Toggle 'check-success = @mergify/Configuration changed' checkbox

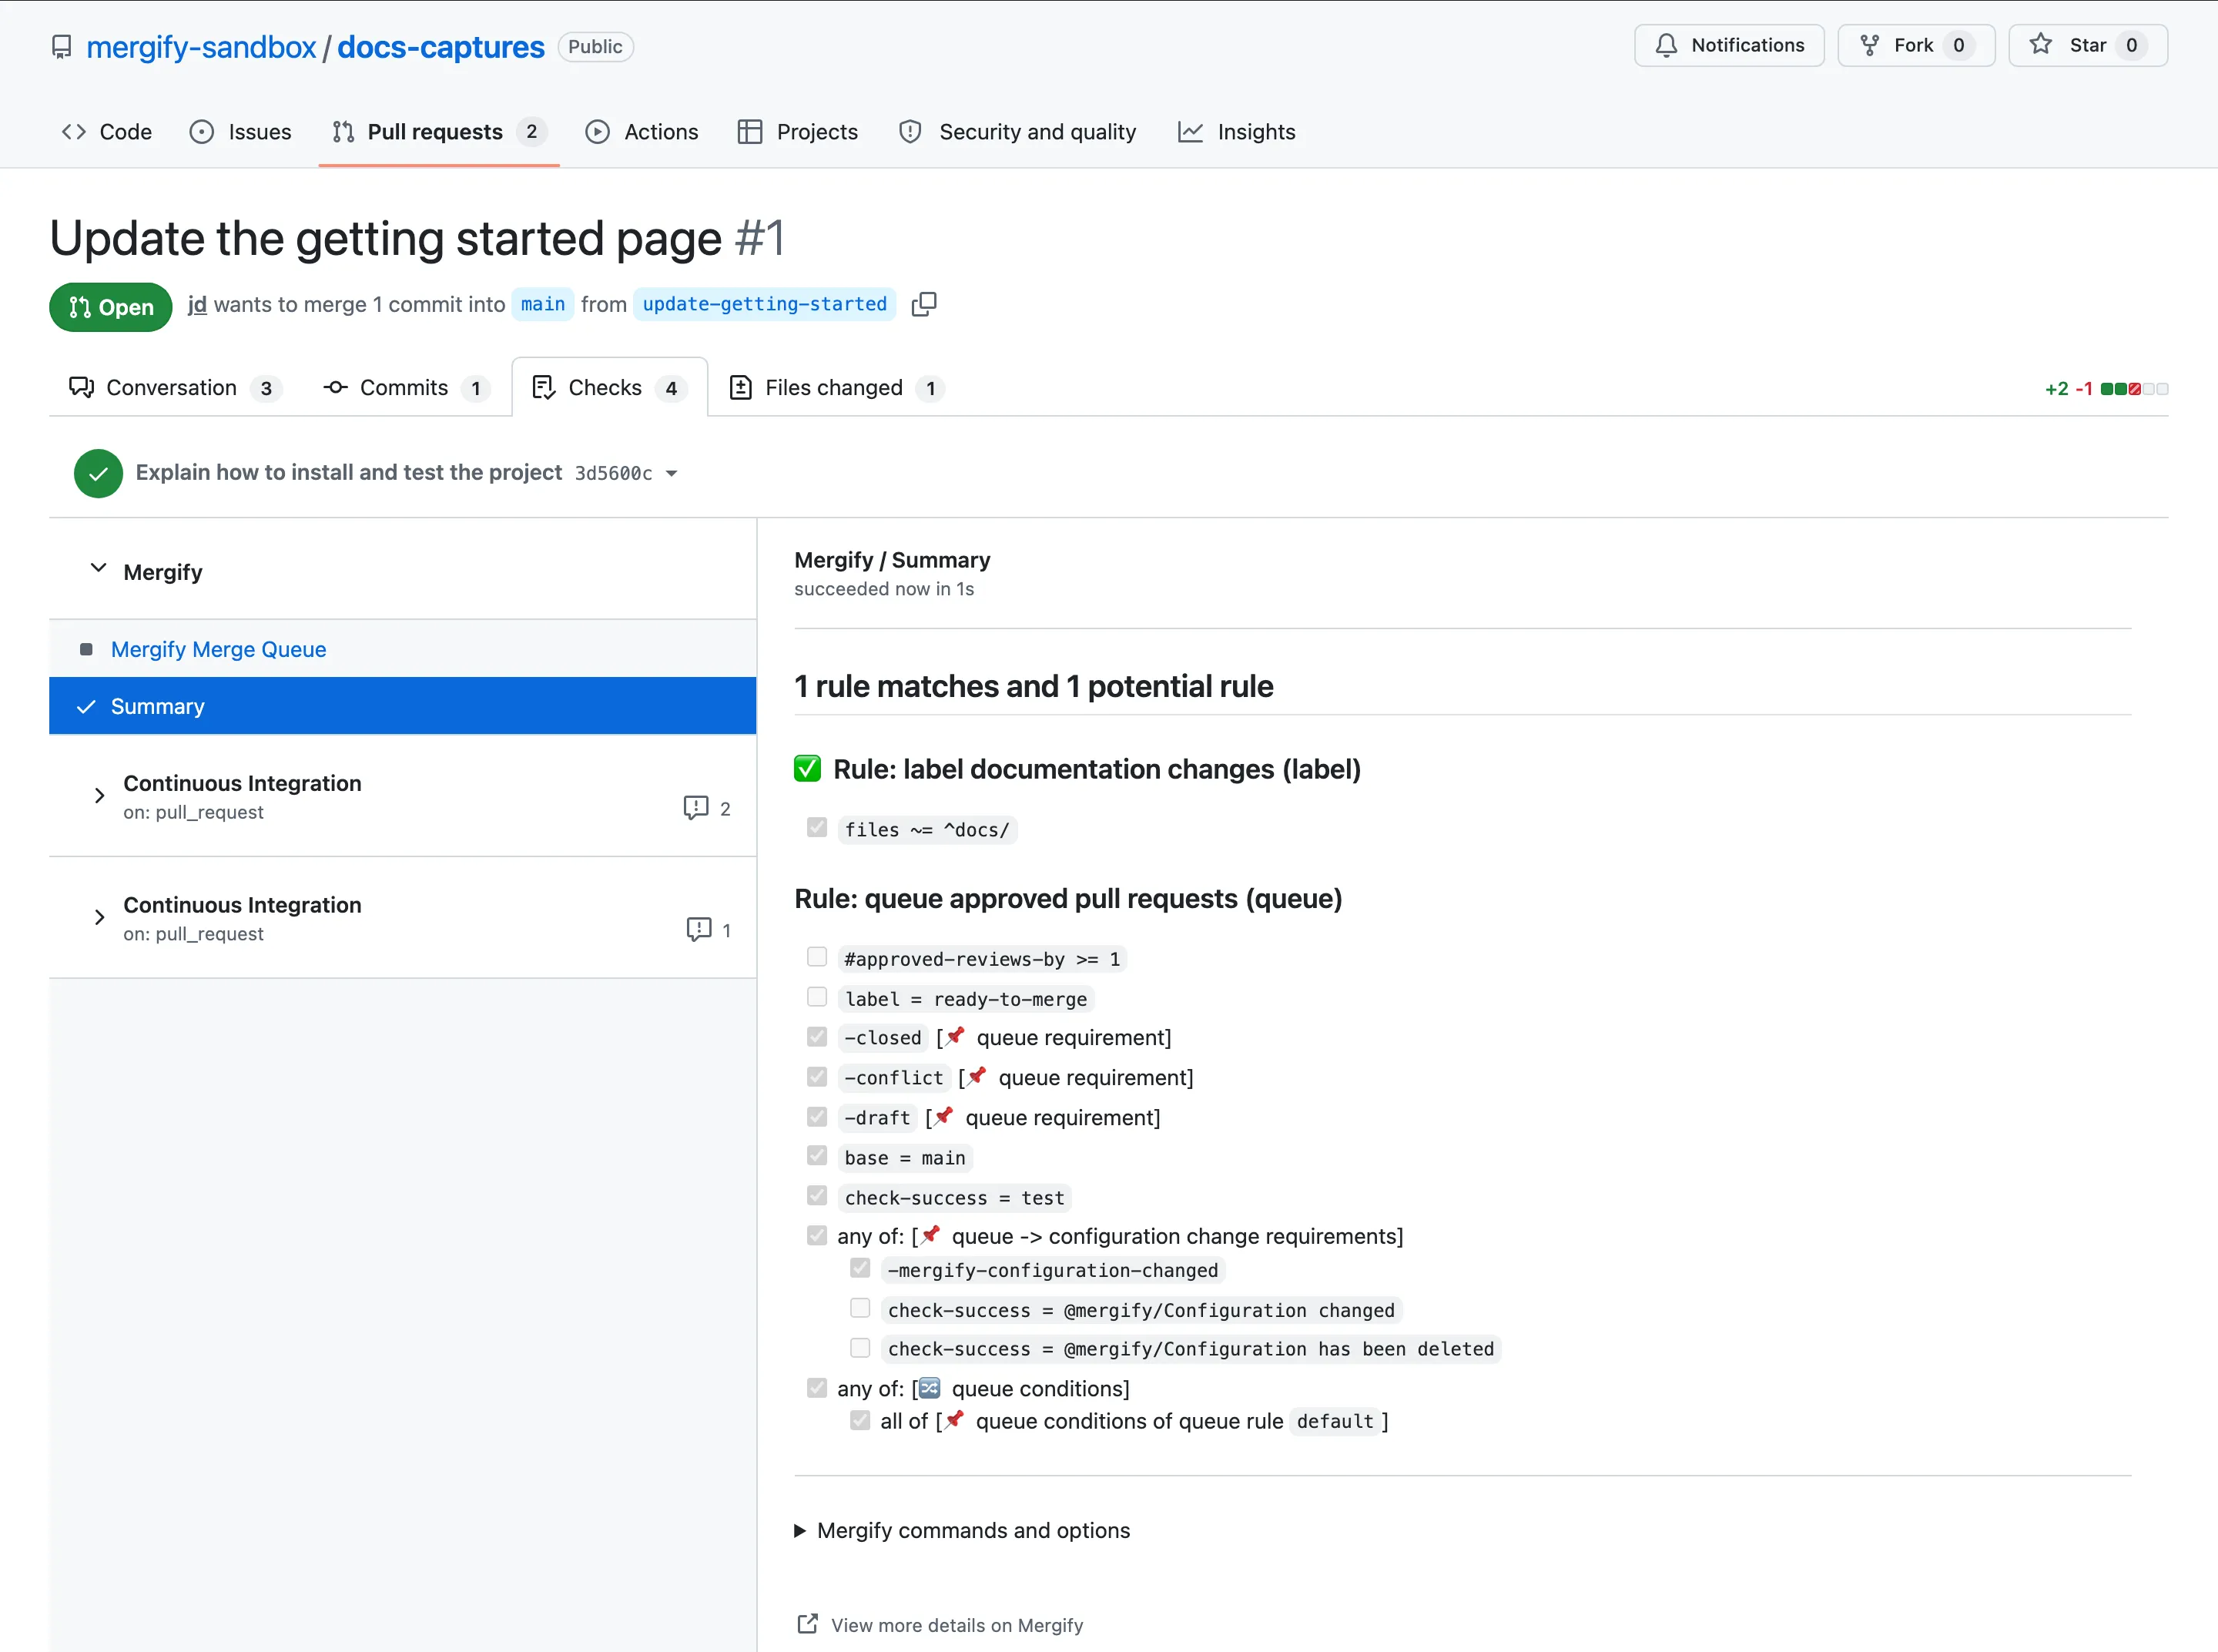[x=860, y=1308]
